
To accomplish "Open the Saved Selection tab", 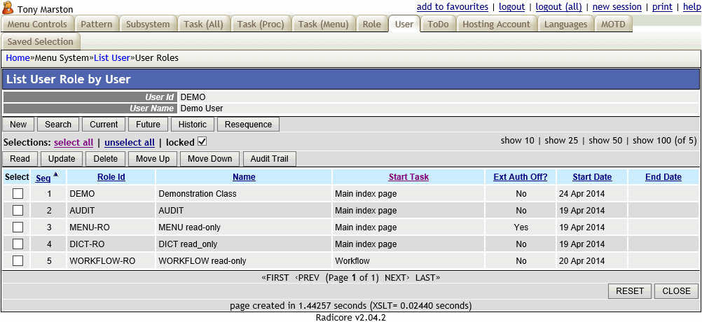I will tap(41, 41).
